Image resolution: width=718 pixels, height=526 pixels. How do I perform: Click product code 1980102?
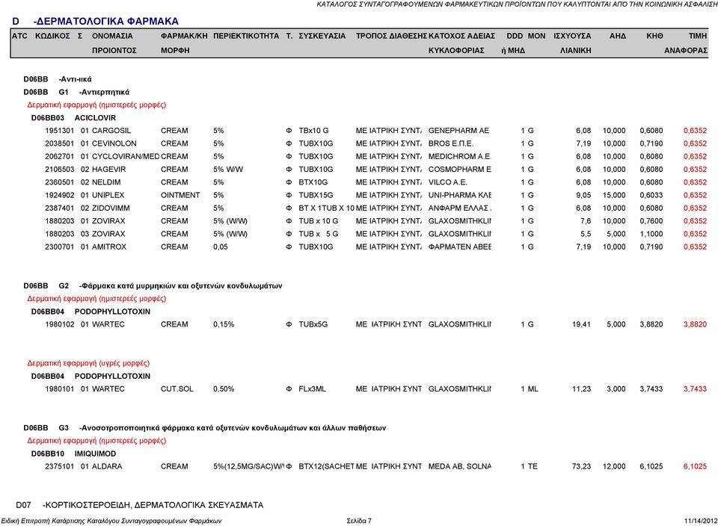(60, 324)
